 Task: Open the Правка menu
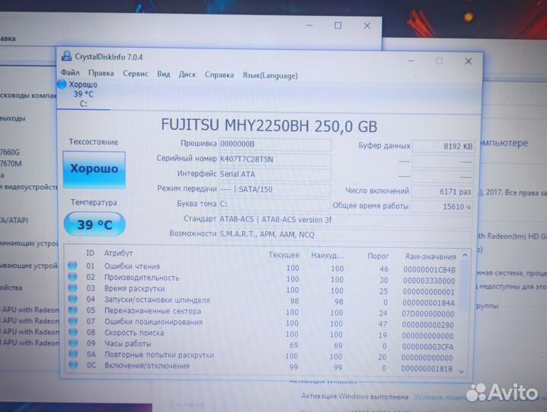click(x=101, y=73)
